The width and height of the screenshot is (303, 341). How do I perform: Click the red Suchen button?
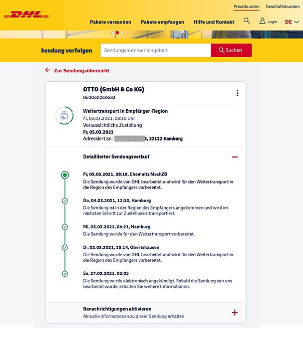point(231,50)
